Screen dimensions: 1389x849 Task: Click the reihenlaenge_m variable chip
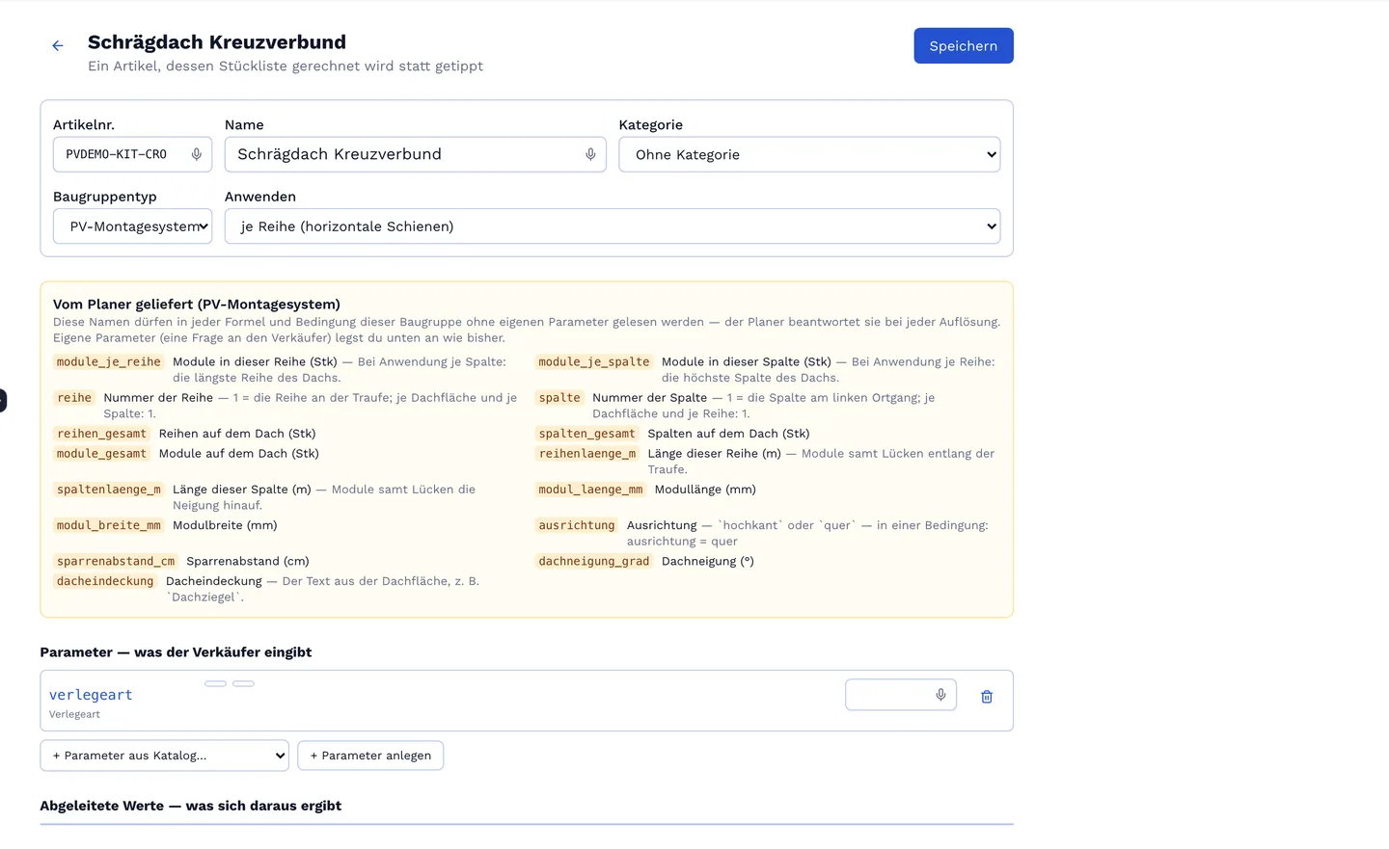(587, 454)
